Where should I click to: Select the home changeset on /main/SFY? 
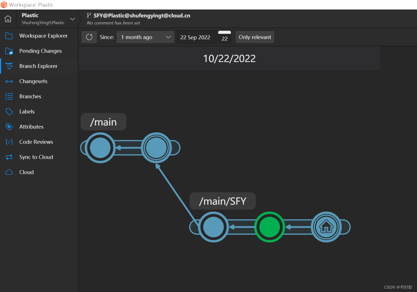click(x=326, y=227)
